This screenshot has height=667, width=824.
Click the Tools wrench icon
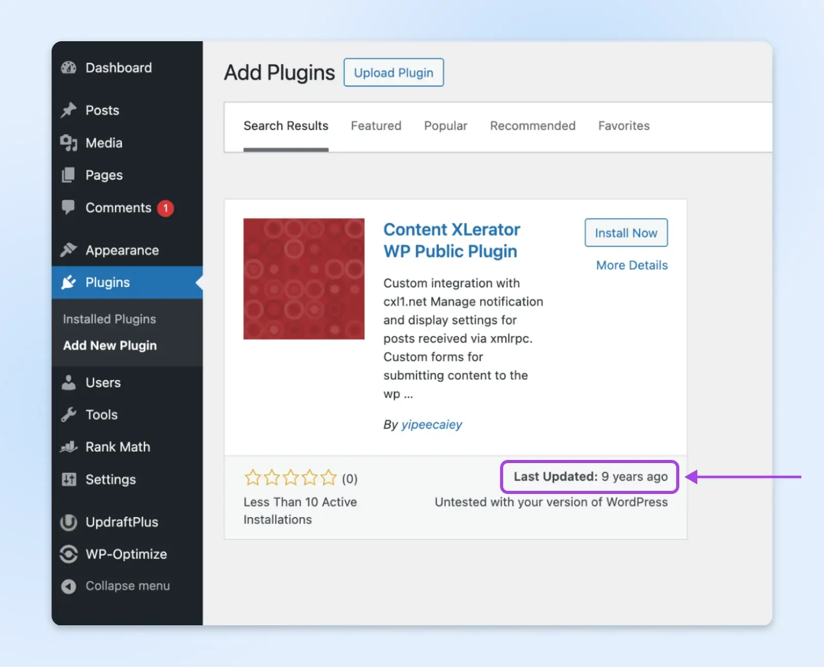68,415
